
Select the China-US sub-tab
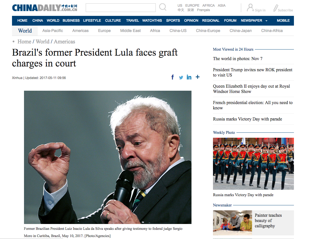[x=178, y=31]
